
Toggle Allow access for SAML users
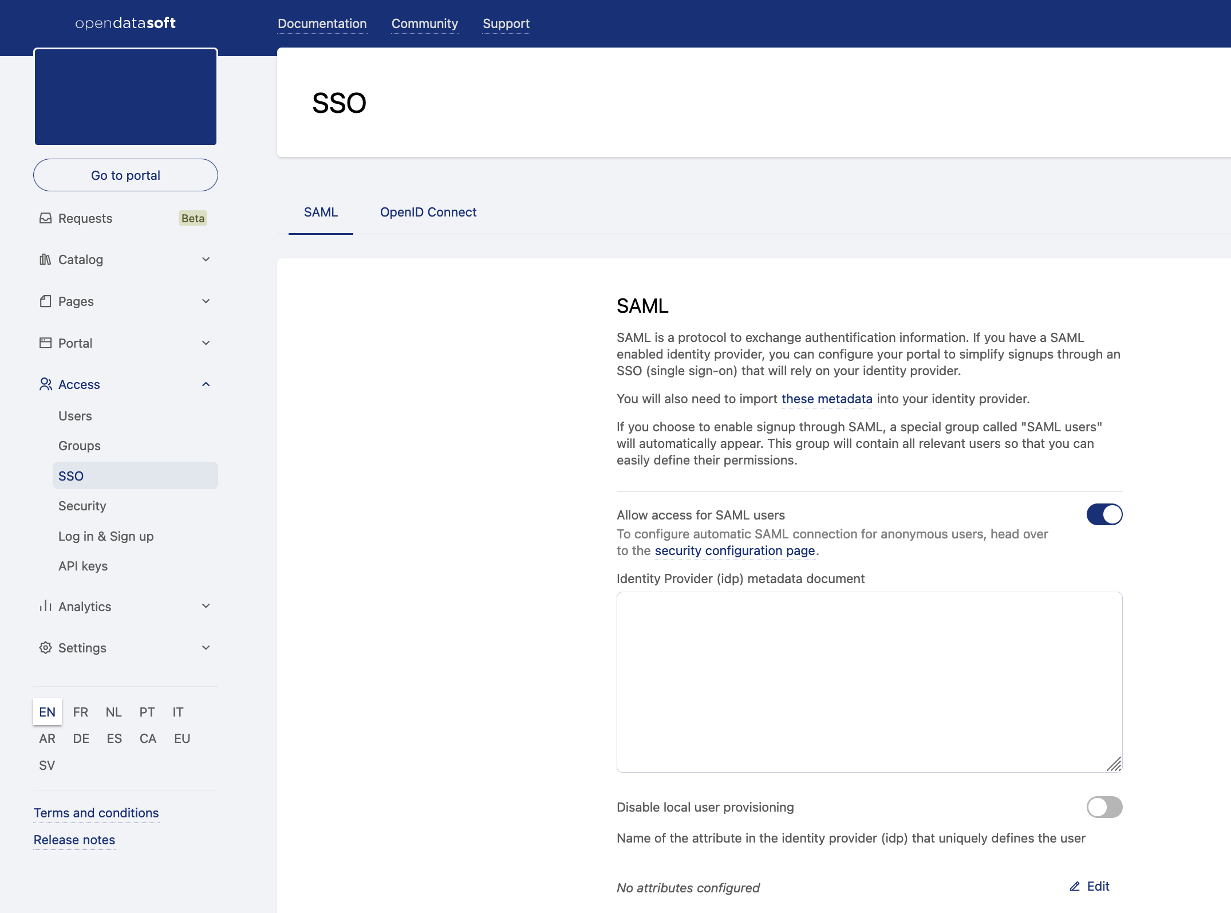click(1104, 514)
